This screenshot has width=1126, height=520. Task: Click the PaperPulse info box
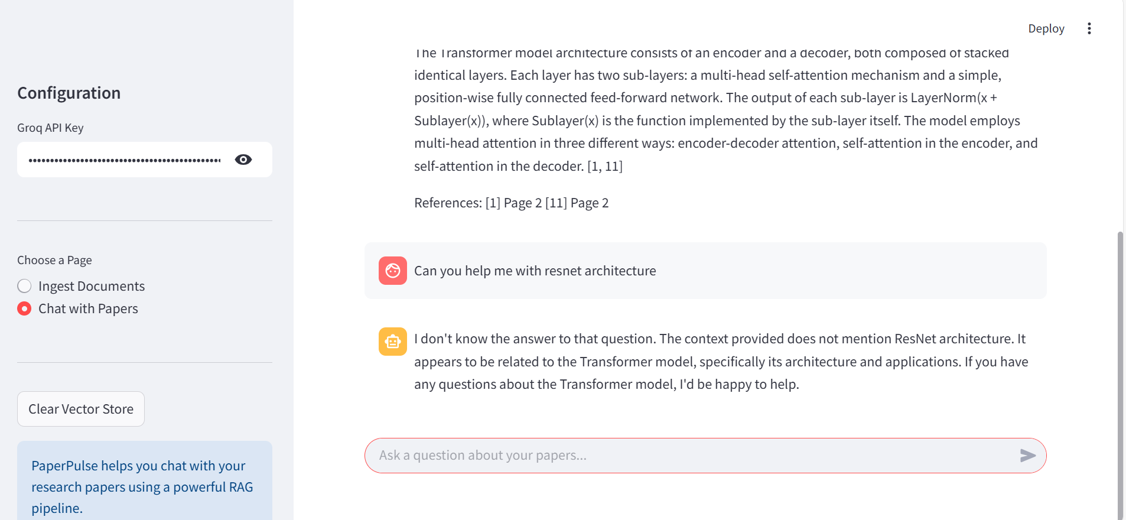click(144, 486)
